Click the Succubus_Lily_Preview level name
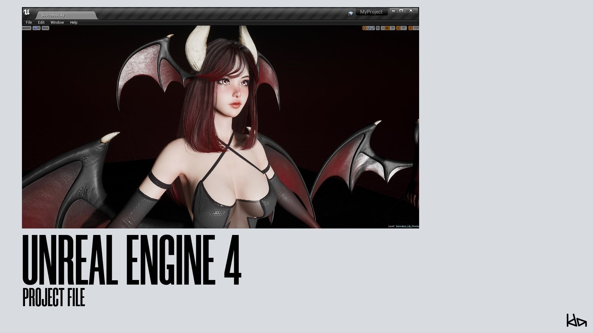 coord(407,226)
